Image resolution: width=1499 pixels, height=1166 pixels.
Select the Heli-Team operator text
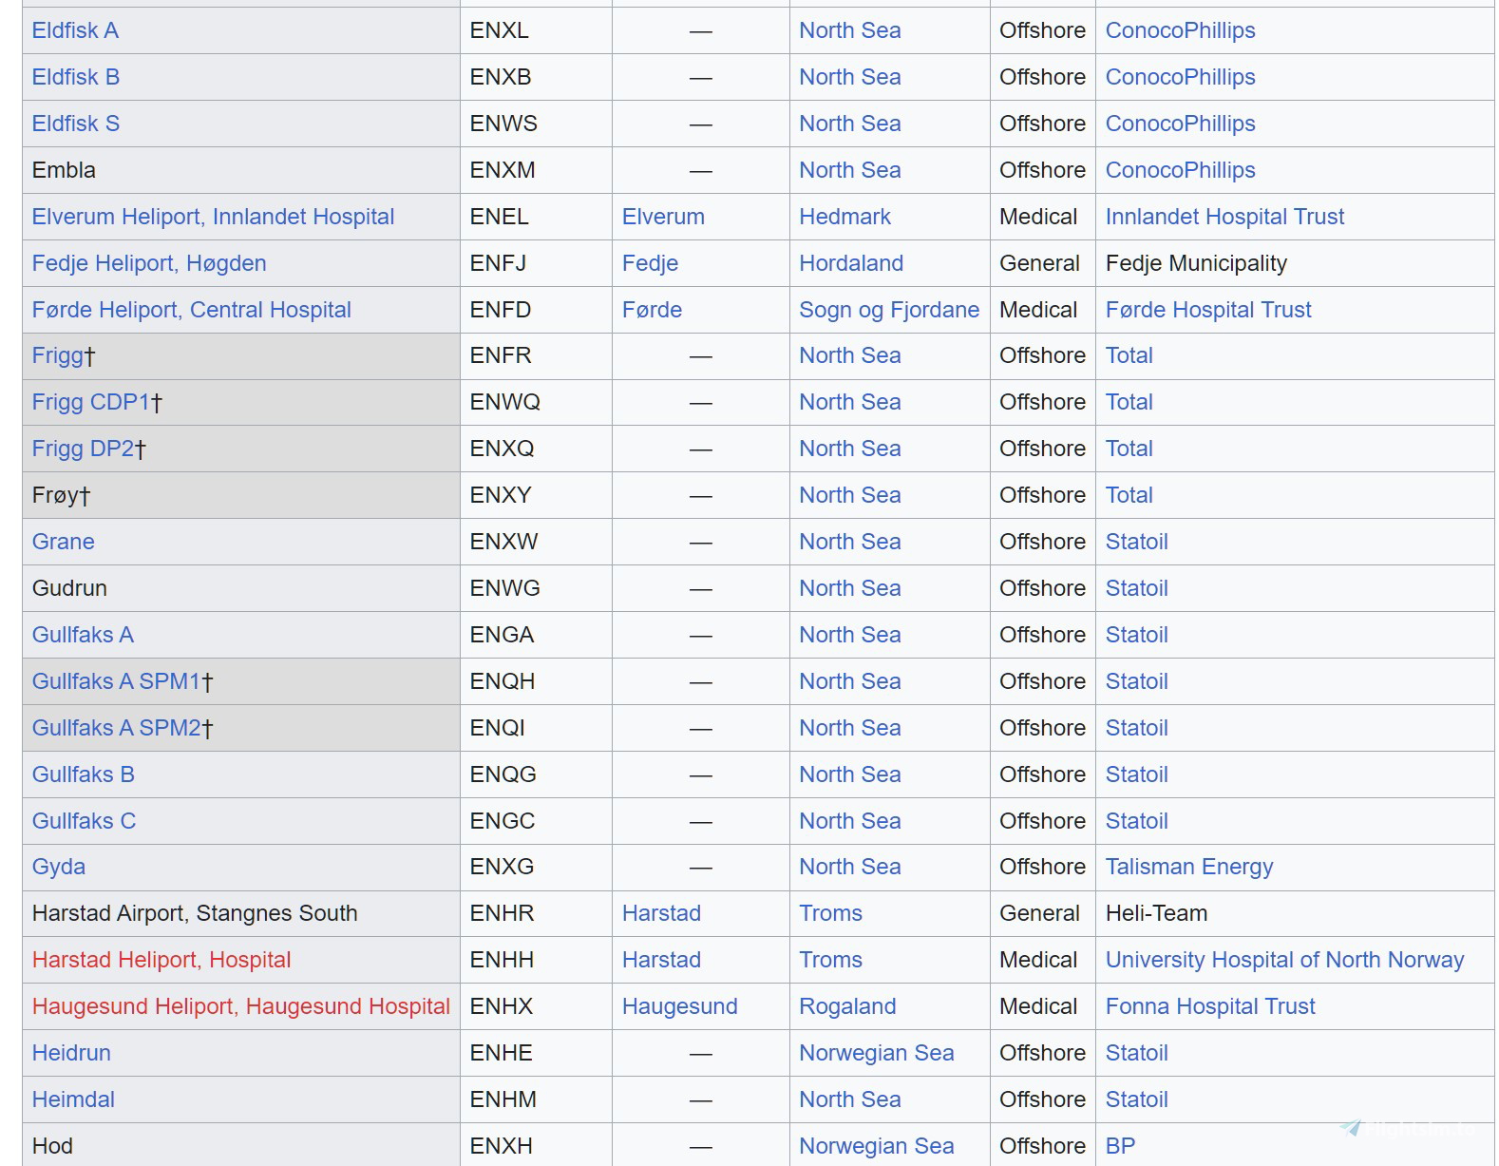(x=1156, y=913)
